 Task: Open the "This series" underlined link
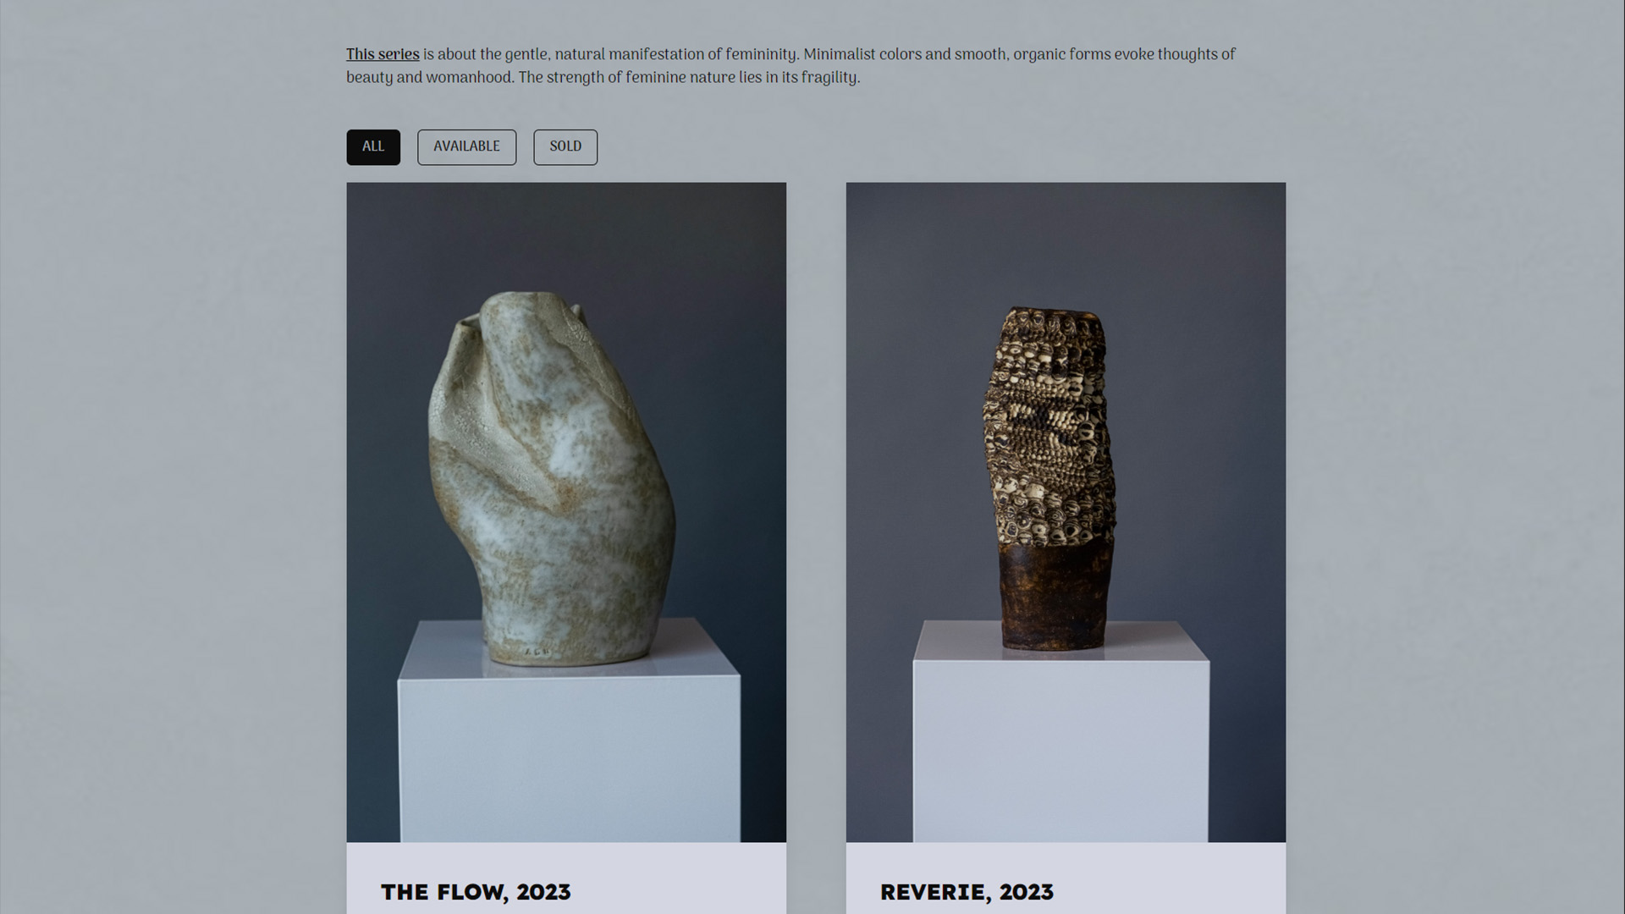point(383,54)
